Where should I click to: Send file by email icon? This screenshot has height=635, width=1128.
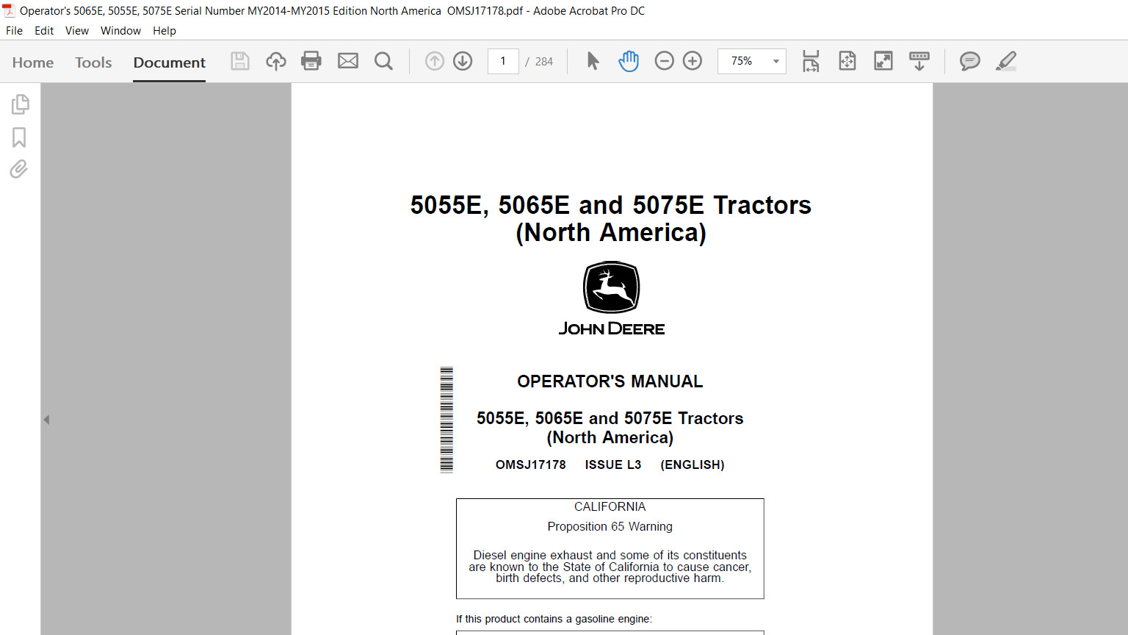point(348,61)
